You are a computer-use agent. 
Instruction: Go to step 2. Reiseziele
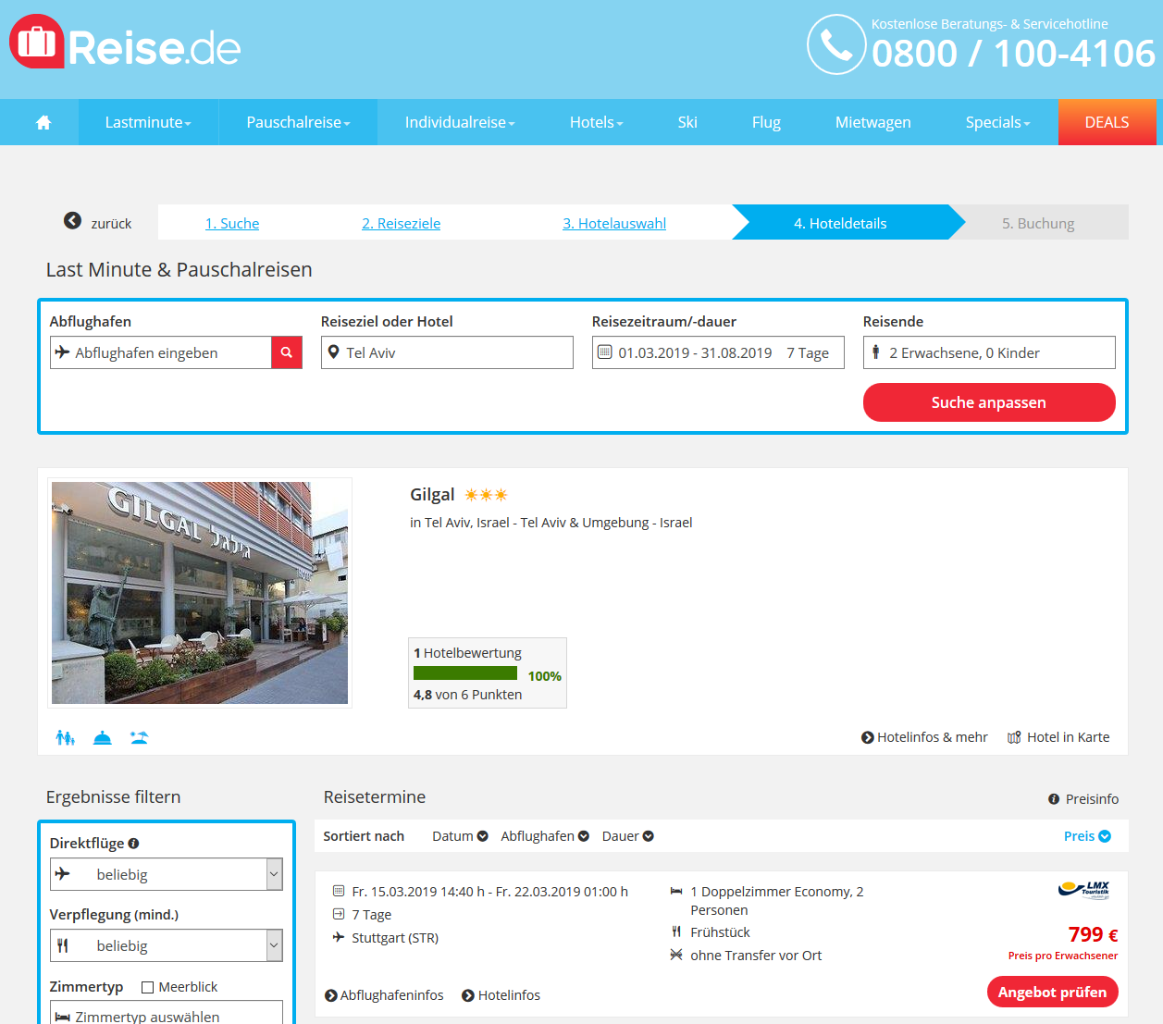click(x=401, y=223)
